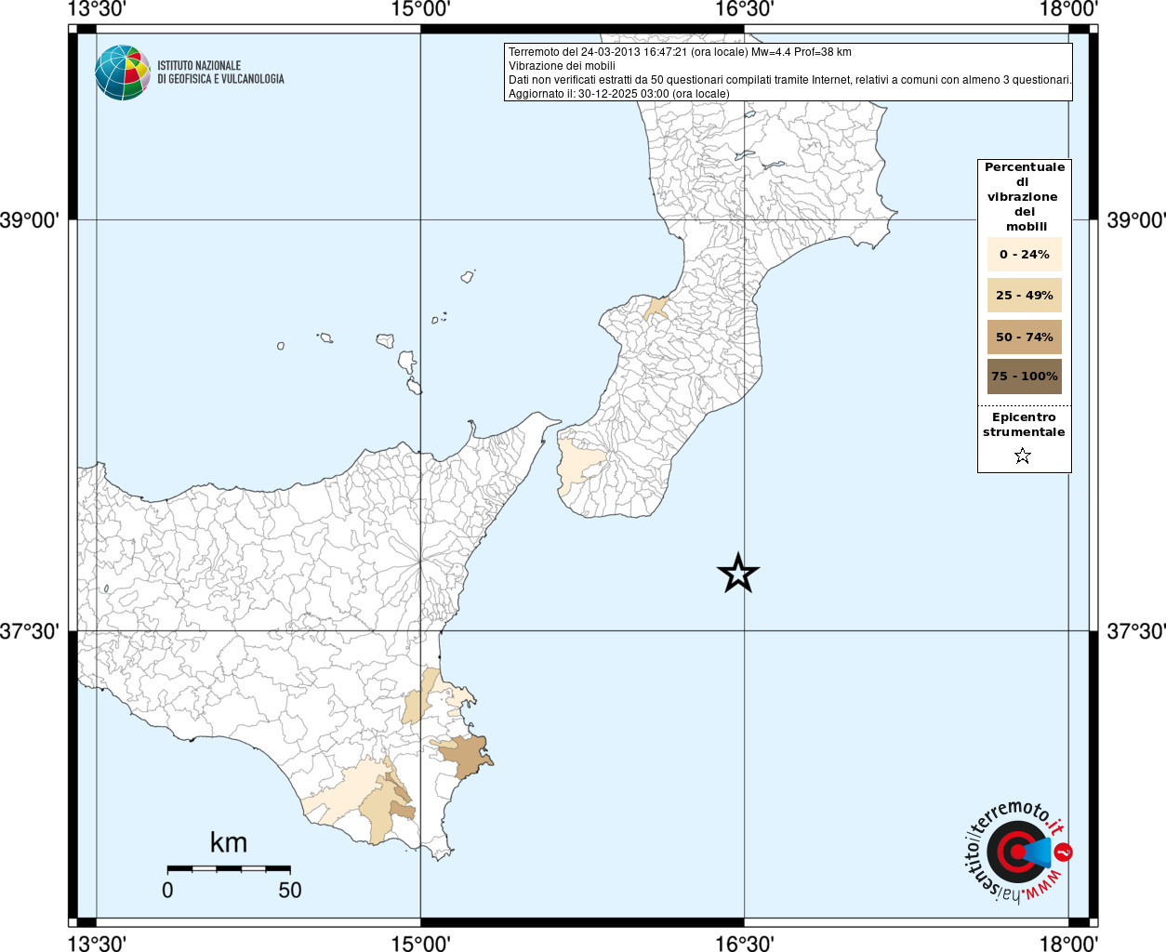Click the Istituto Nazionale di Geofisica text
Image resolution: width=1166 pixels, height=952 pixels.
tap(220, 73)
